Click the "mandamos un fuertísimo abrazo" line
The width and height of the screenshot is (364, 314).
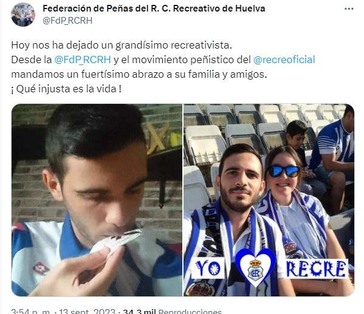[139, 74]
